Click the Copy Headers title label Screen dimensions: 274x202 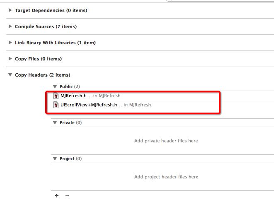[42, 75]
